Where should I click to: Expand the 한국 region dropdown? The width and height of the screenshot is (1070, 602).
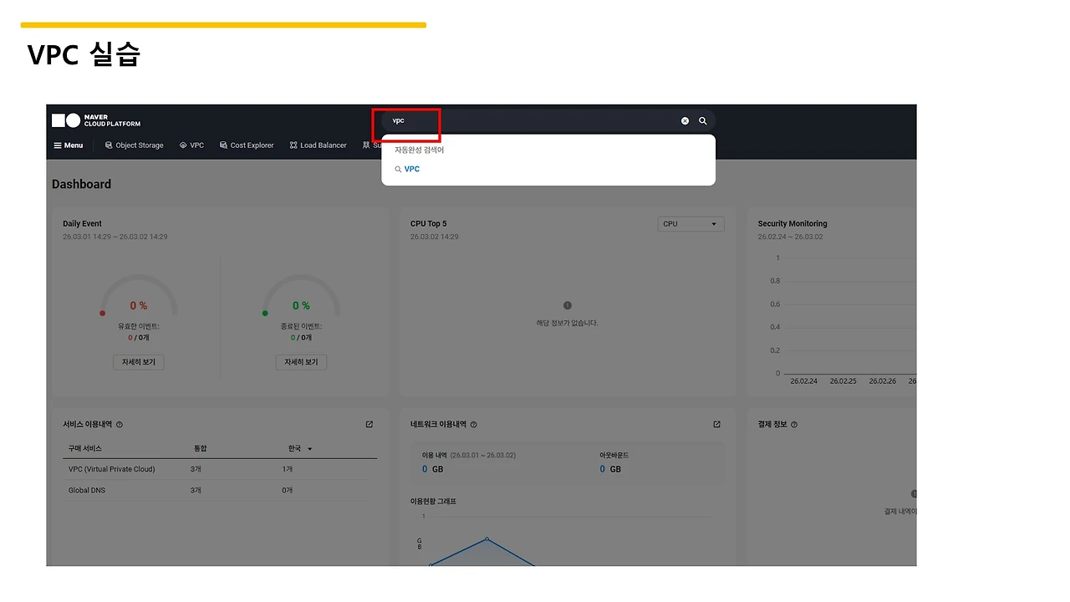point(299,449)
